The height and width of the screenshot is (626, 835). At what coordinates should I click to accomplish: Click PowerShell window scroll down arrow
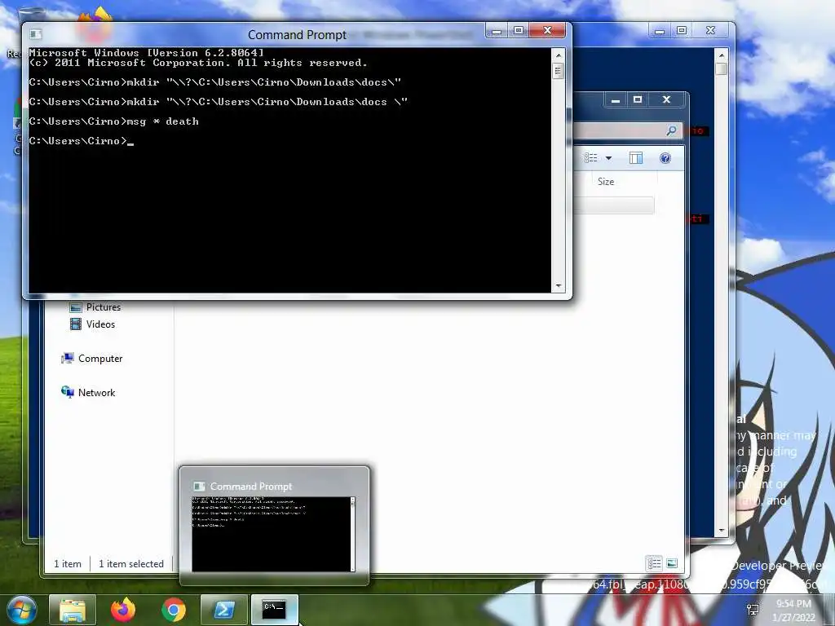(x=722, y=531)
